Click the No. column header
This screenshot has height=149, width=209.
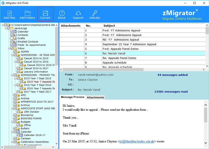(x=93, y=26)
